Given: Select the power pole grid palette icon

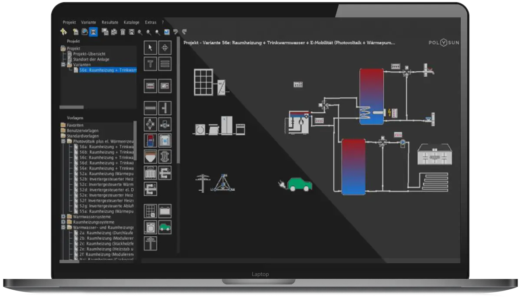Looking at the screenshot, I should (151, 243).
